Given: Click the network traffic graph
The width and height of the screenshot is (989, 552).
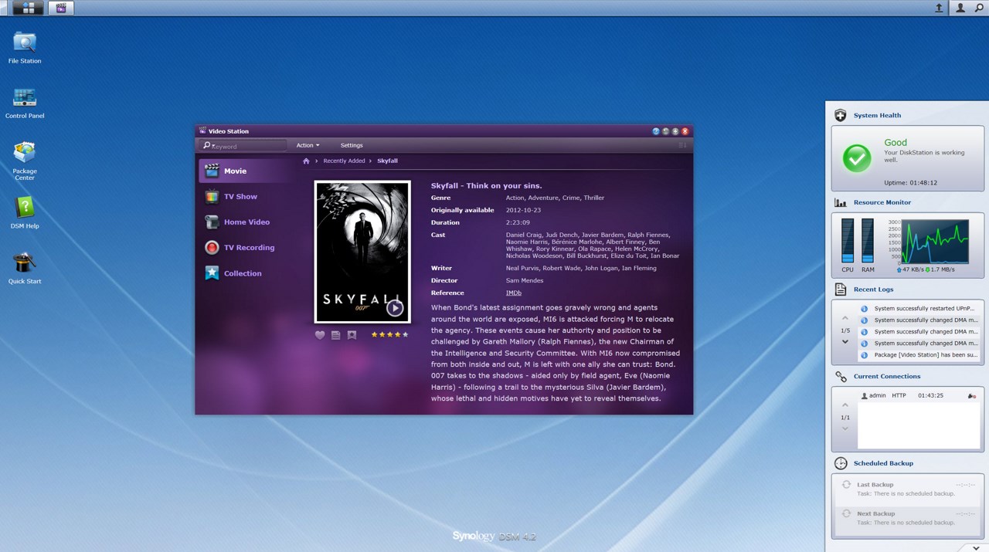Looking at the screenshot, I should [x=935, y=241].
